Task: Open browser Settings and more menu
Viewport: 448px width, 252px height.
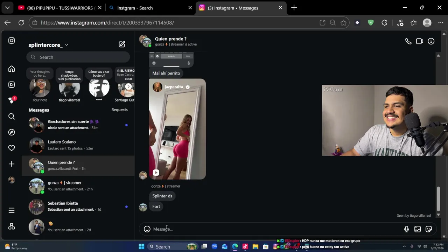Action: 441,23
